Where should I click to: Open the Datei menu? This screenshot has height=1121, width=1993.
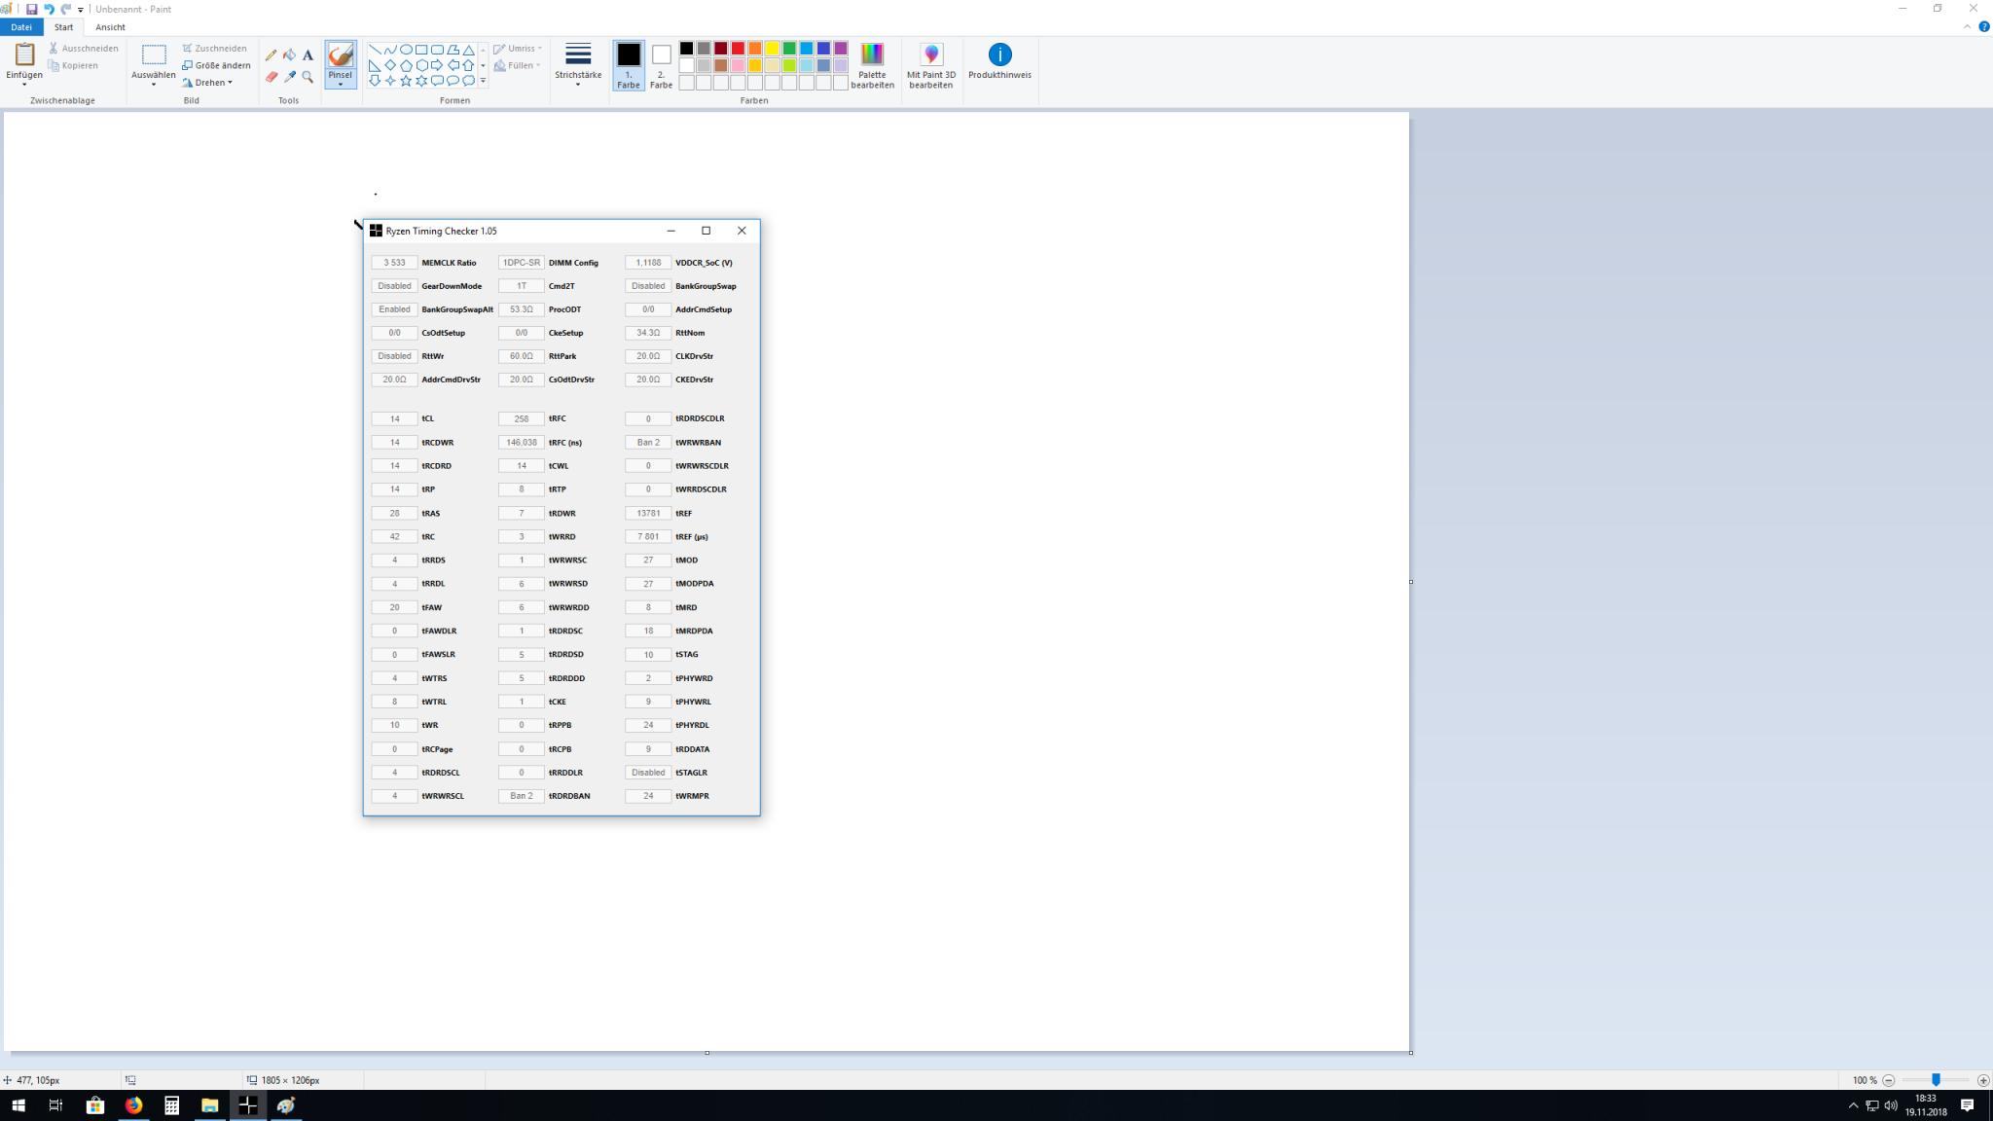pyautogui.click(x=21, y=27)
